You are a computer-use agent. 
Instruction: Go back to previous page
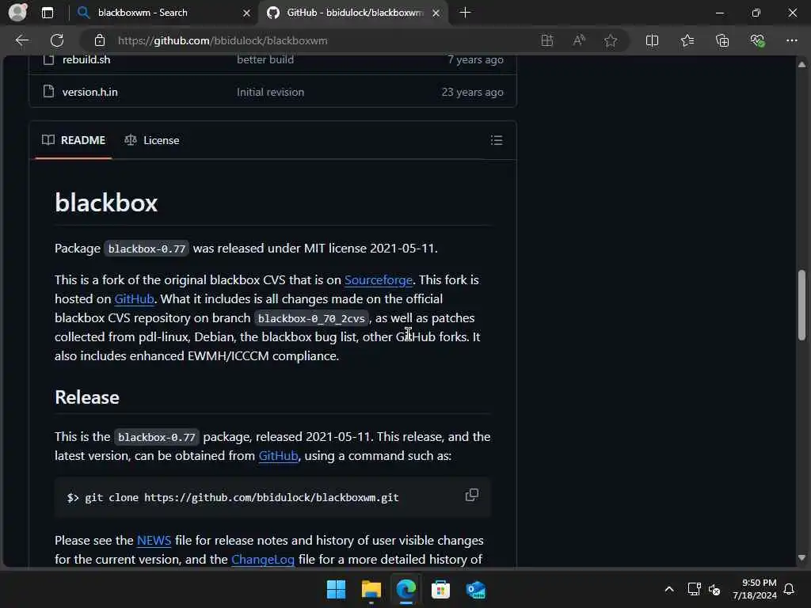click(x=21, y=40)
